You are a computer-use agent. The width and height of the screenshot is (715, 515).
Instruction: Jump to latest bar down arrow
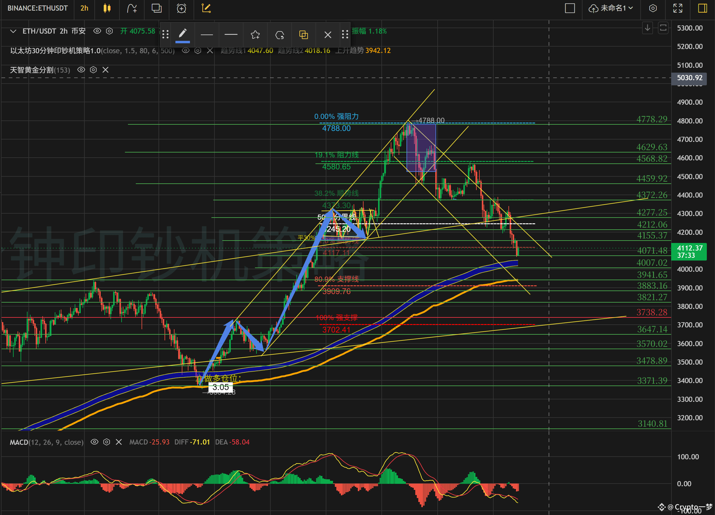[x=647, y=28]
